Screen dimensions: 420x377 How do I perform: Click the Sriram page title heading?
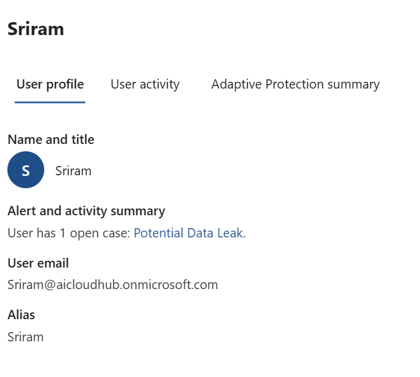36,29
